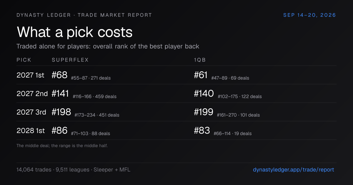The width and height of the screenshot is (353, 185).
Task: Click the PICK column header
Action: (x=24, y=60)
